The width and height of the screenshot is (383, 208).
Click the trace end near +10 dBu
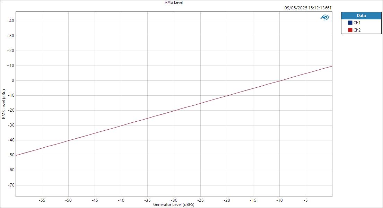[x=331, y=66]
